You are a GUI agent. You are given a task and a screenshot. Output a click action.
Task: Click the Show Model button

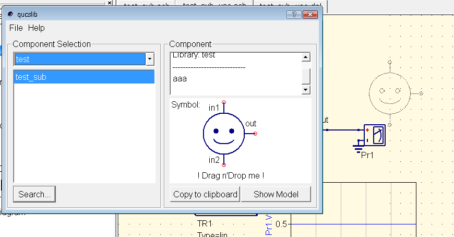[x=276, y=194]
